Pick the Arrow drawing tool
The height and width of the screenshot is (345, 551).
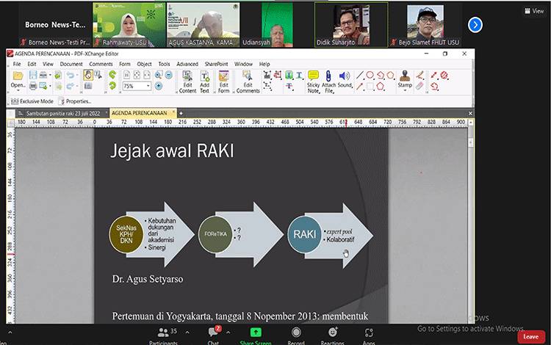click(359, 86)
